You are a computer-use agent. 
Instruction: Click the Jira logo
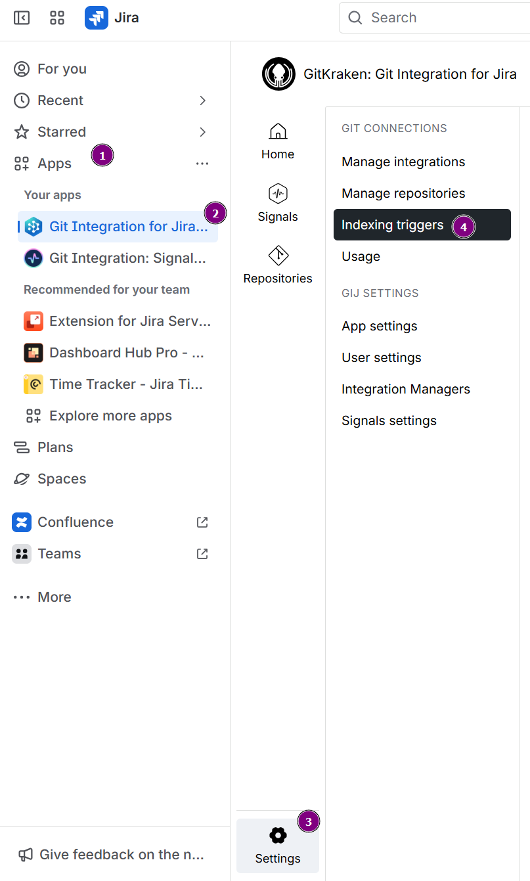tap(97, 18)
